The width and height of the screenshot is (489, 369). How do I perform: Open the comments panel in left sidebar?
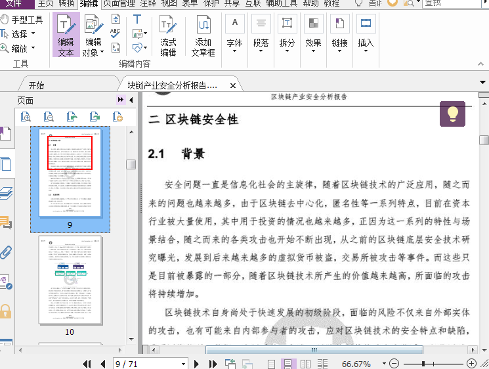click(6, 223)
